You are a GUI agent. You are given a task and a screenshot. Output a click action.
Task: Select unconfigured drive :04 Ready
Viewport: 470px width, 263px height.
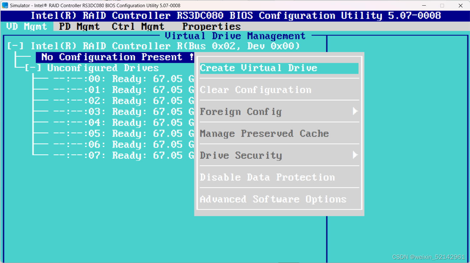[124, 123]
